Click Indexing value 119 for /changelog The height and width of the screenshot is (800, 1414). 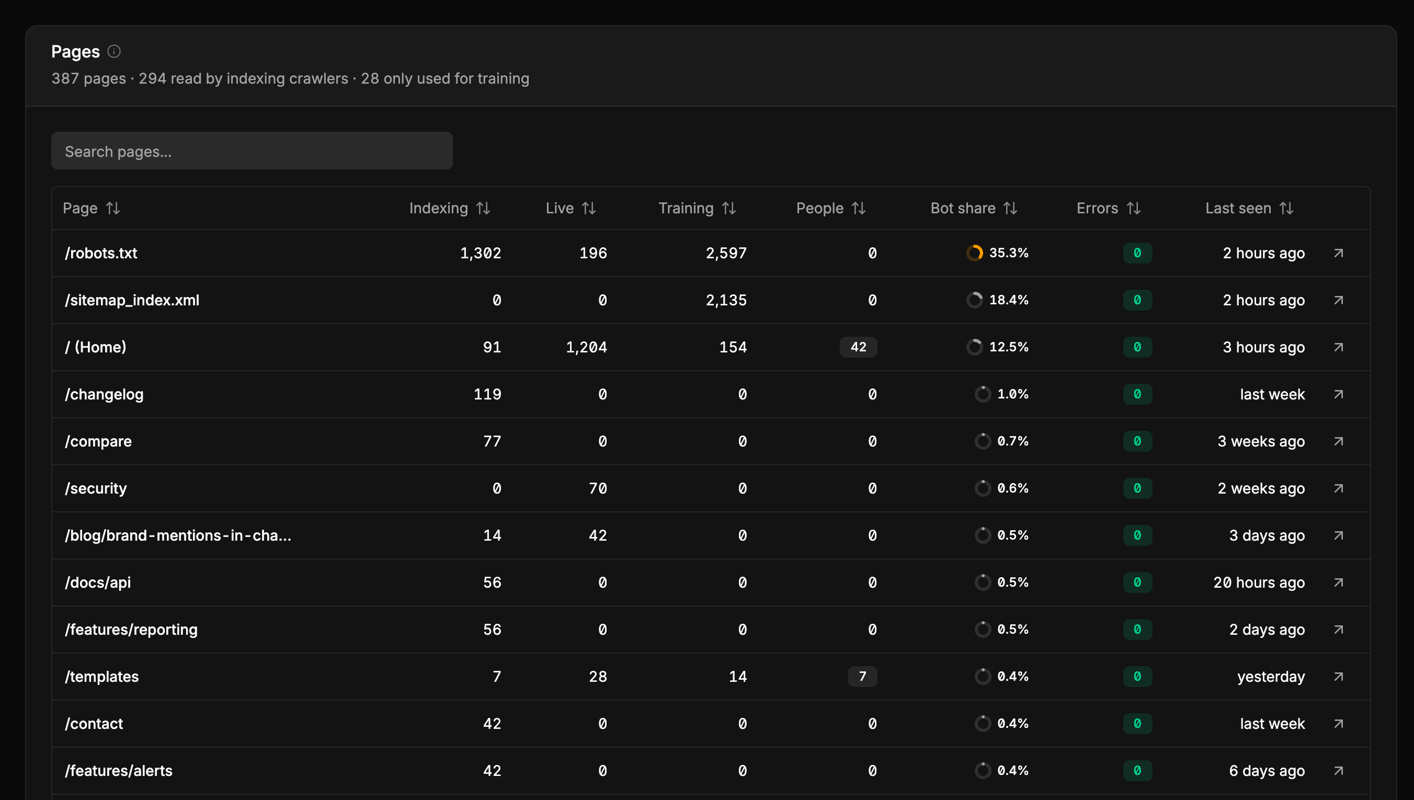[x=487, y=394]
